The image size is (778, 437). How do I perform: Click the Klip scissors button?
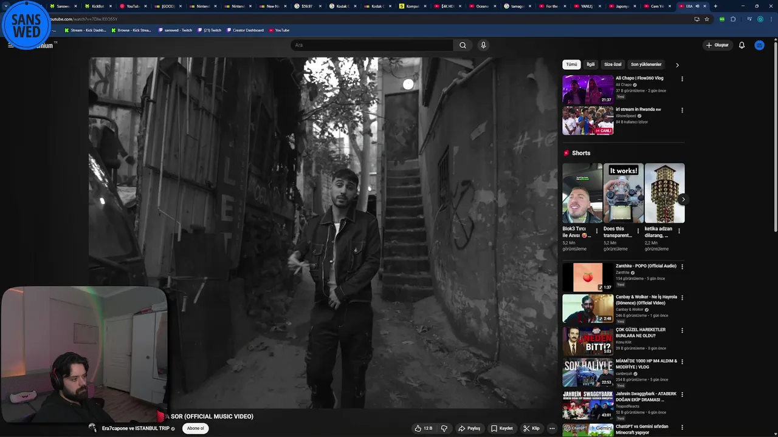pos(531,429)
